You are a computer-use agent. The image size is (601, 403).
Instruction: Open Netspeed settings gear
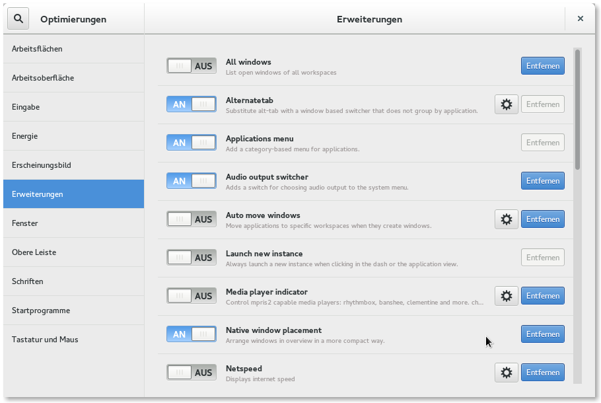(x=507, y=373)
